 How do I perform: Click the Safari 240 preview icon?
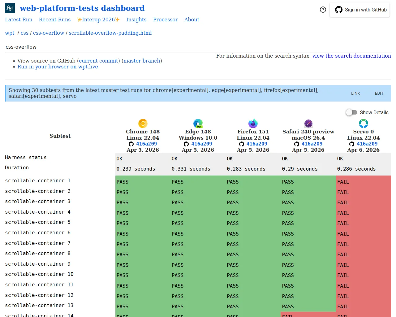[308, 123]
